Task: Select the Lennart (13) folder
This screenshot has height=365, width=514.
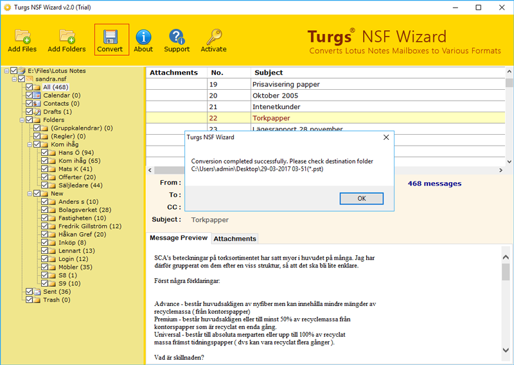Action: [x=76, y=251]
